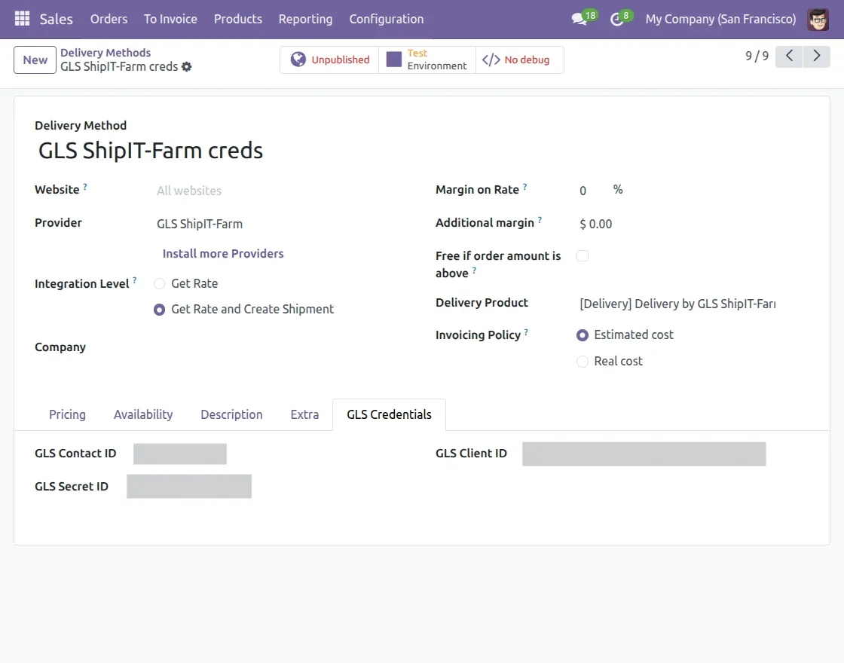Click the No debug code icon
The width and height of the screenshot is (844, 663).
point(491,60)
